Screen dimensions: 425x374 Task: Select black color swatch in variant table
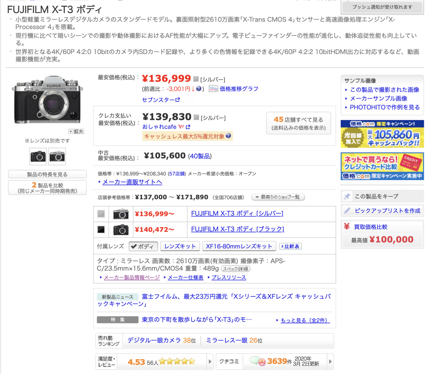tap(101, 229)
